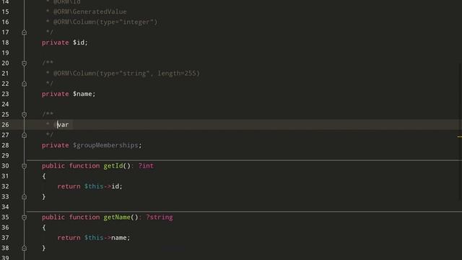Click line number 32 in the gutter
The image size is (462, 260).
pyautogui.click(x=5, y=186)
